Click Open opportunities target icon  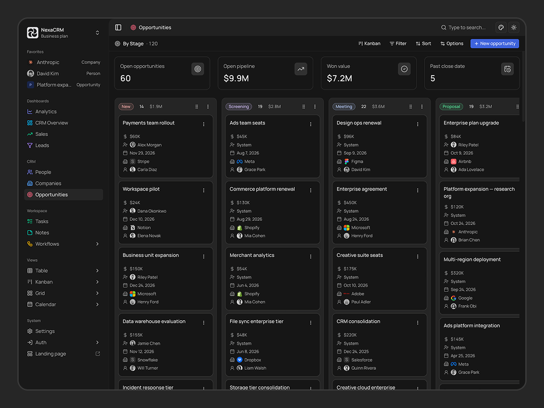pos(198,69)
